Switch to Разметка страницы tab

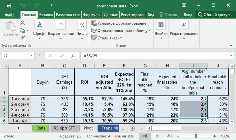(x=68, y=15)
